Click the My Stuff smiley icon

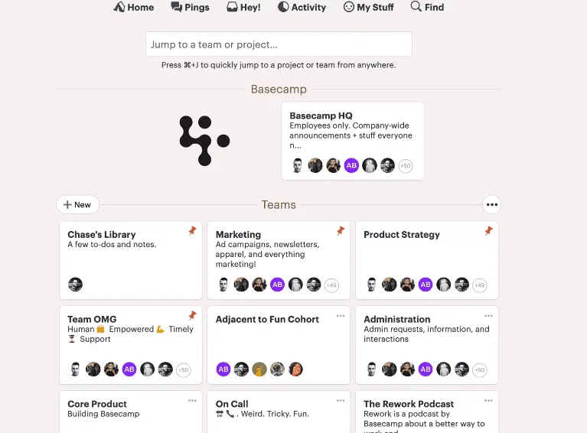click(x=348, y=7)
